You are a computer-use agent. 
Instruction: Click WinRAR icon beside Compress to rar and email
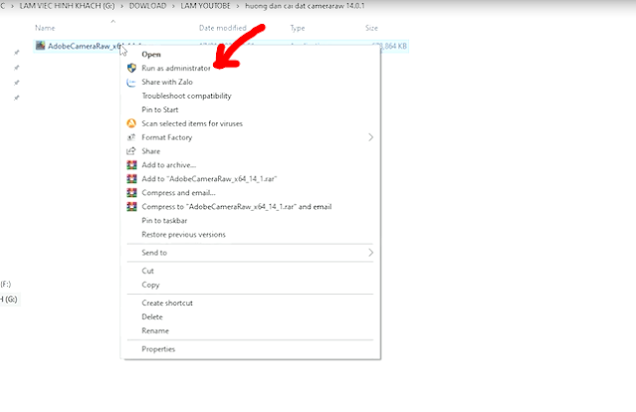pos(131,207)
